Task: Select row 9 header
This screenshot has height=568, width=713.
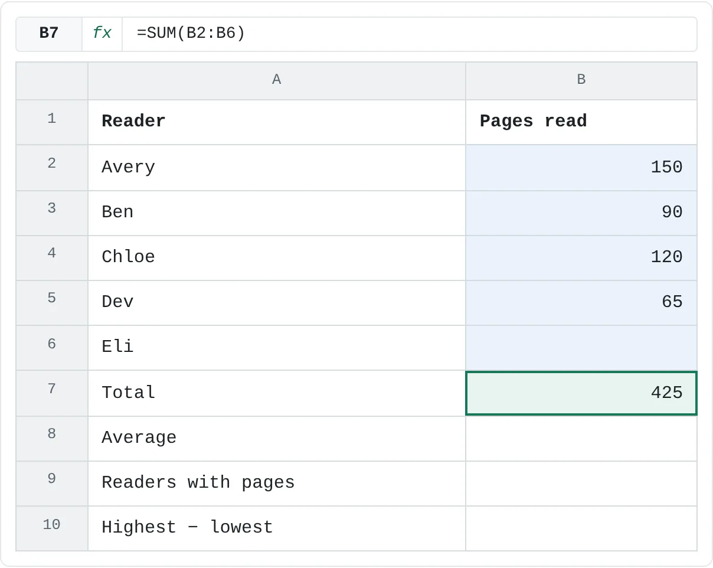Action: pyautogui.click(x=52, y=483)
